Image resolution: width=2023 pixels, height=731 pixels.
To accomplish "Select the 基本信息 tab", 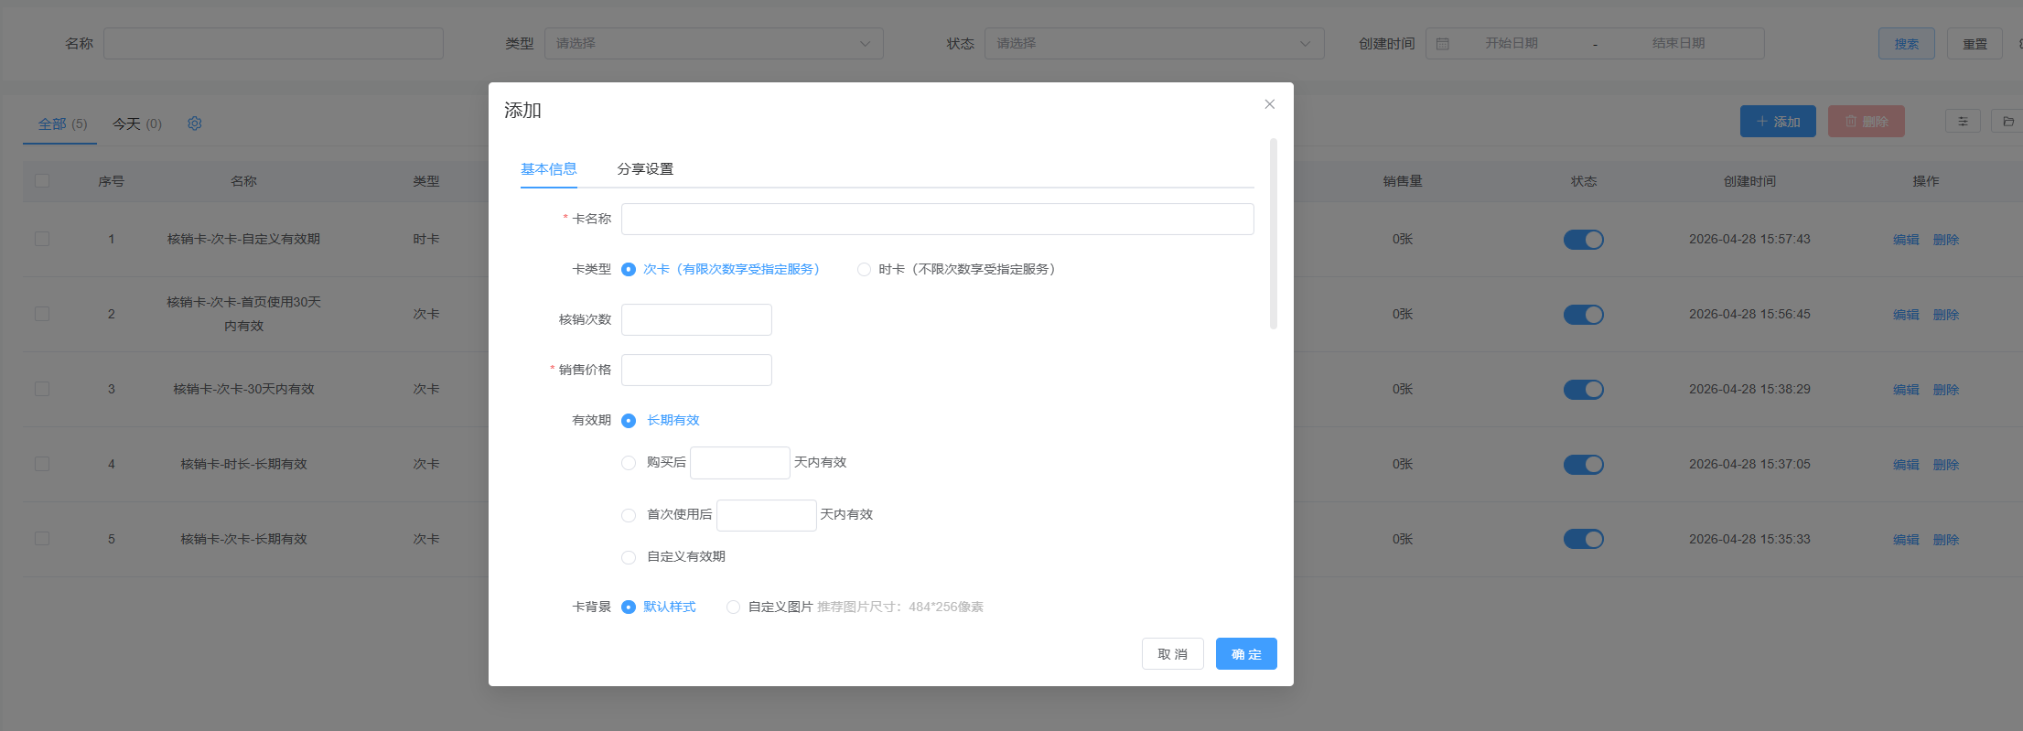I will coord(549,169).
